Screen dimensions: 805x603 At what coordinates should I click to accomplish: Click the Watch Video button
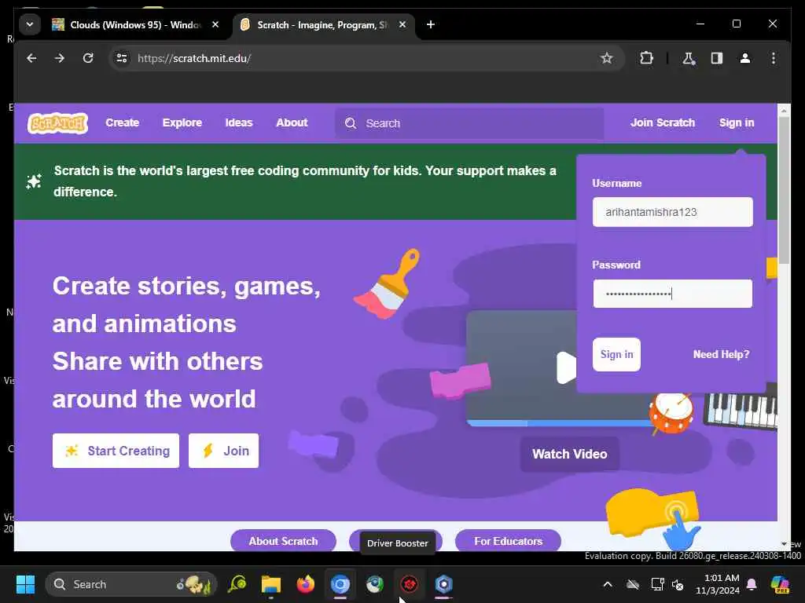pyautogui.click(x=569, y=455)
